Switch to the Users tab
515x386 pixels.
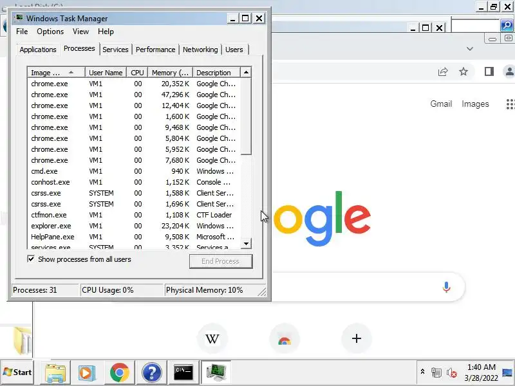coord(234,50)
